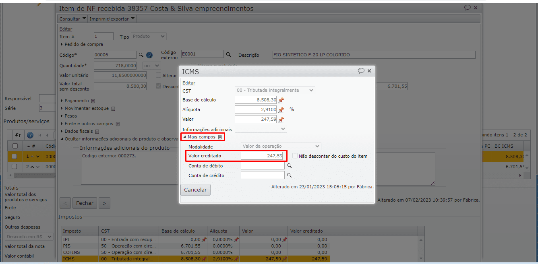The width and height of the screenshot is (538, 264).
Task: Move product row 2 up with arrow
Action: [32, 167]
